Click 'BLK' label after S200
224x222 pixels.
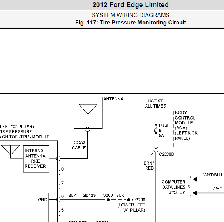tap(120, 195)
